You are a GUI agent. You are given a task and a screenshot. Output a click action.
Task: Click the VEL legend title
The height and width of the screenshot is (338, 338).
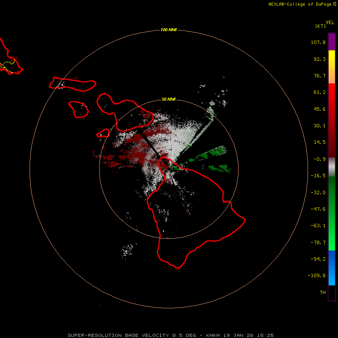330,23
